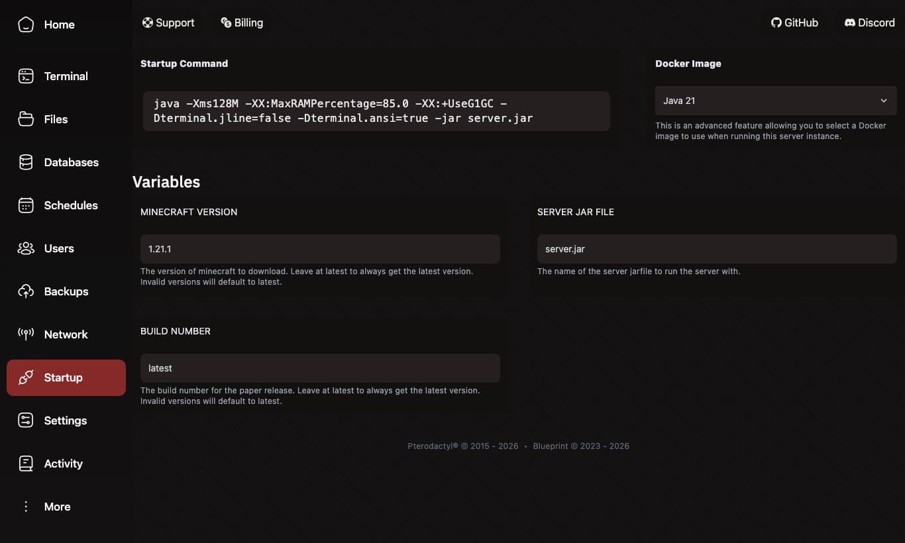
Task: Open the Settings label in sidebar
Action: point(66,420)
